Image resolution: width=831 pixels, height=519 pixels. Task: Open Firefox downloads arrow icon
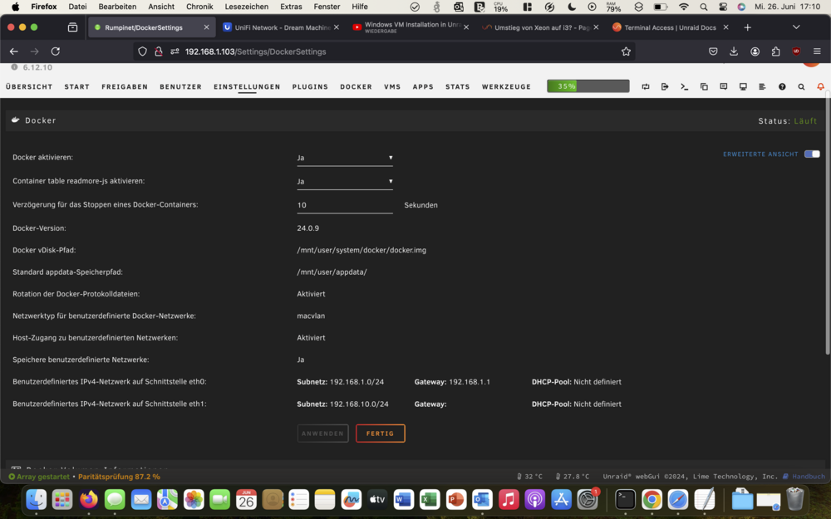[734, 51]
